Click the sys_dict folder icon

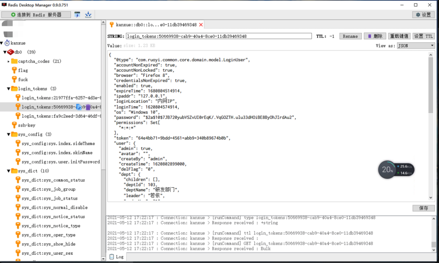tap(15, 171)
